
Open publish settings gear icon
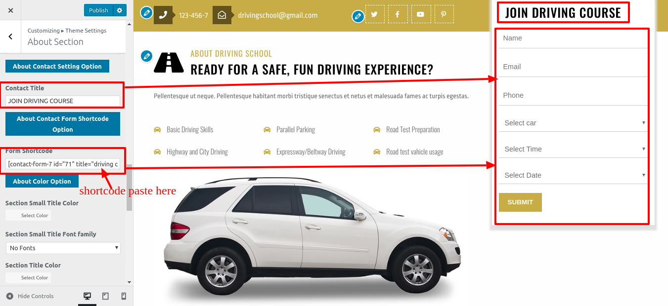coord(120,10)
